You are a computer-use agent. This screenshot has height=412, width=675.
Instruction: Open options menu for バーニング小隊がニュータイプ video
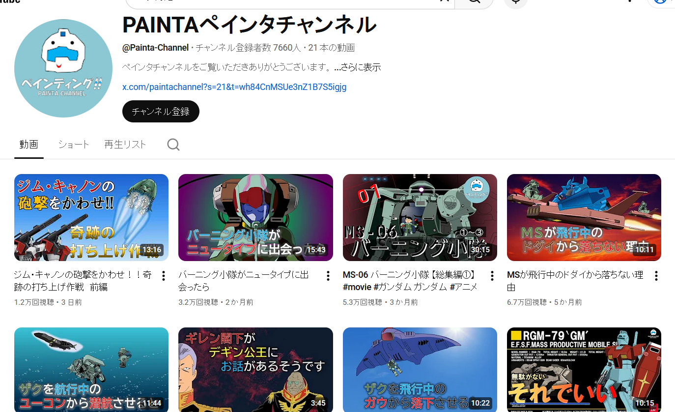[x=328, y=276]
